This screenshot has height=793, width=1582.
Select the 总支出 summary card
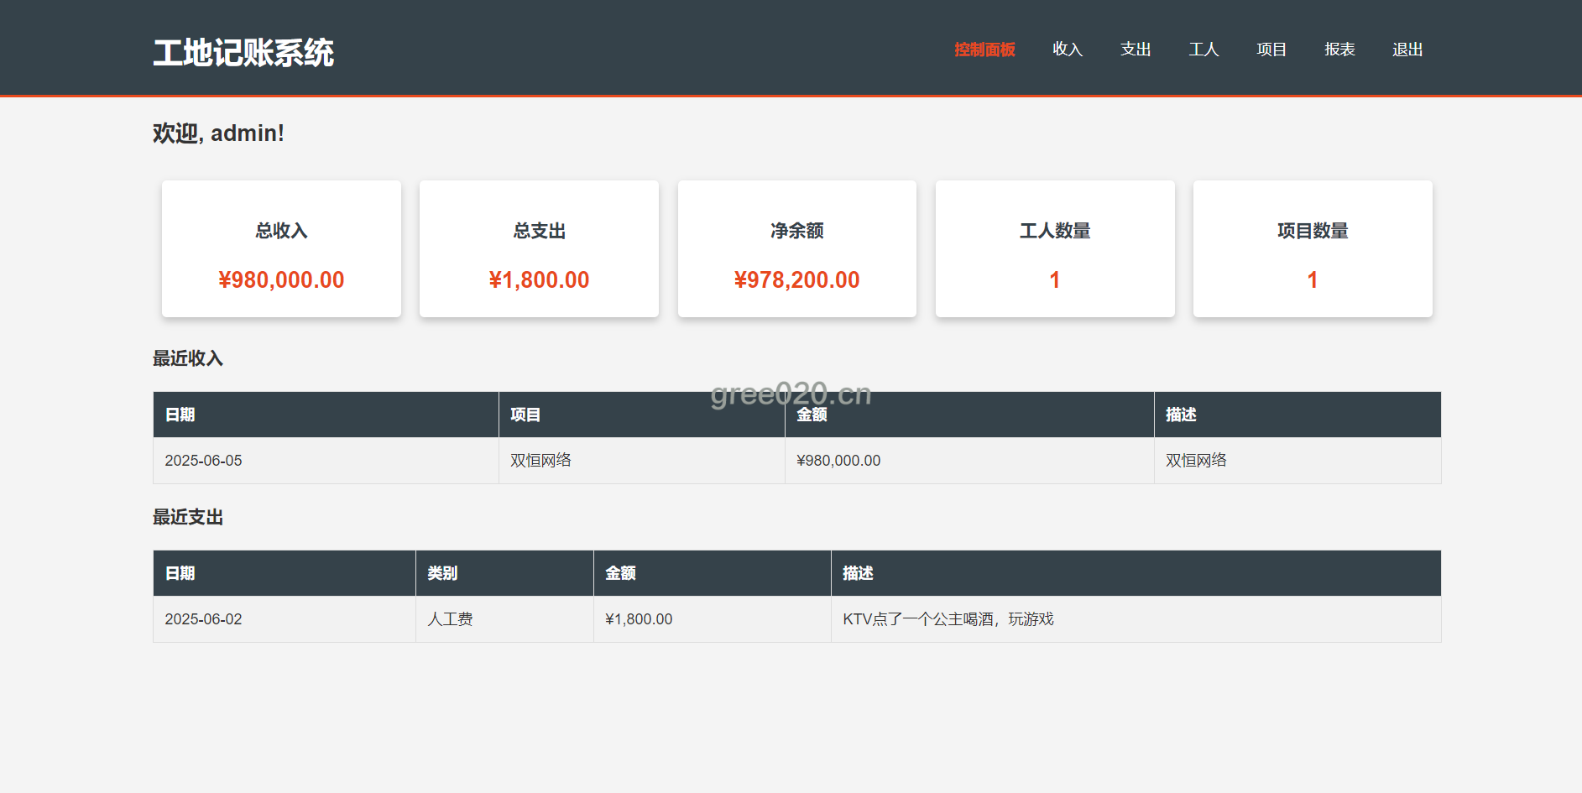[x=539, y=249]
